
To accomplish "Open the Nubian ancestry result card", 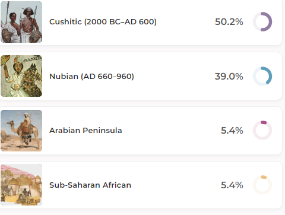I will coord(141,76).
